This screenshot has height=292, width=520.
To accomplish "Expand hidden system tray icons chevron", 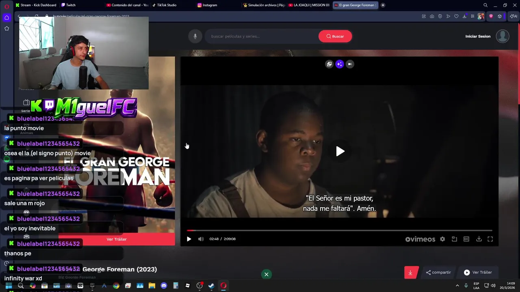I will coord(457,286).
